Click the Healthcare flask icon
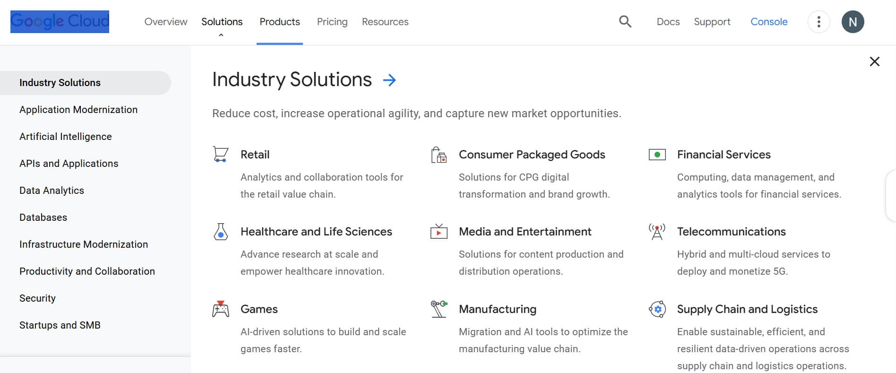896x373 pixels. coord(221,232)
